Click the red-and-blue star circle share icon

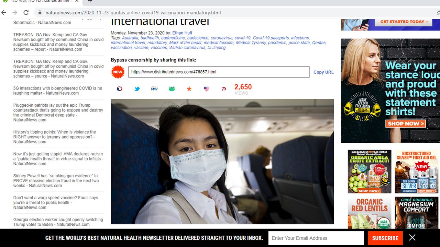tap(120, 89)
